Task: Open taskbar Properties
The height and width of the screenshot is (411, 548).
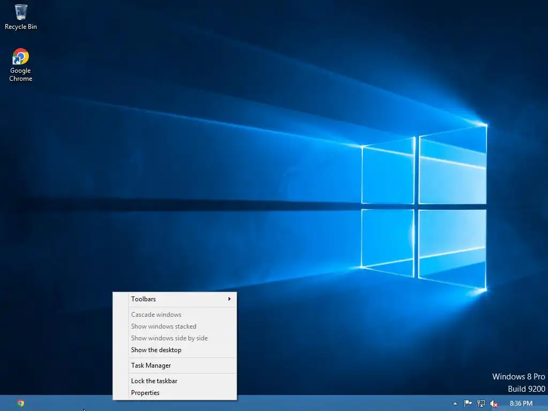Action: pyautogui.click(x=175, y=393)
